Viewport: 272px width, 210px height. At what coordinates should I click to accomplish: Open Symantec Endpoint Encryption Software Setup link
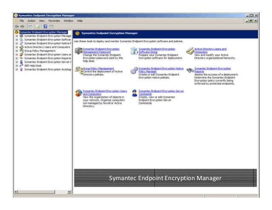[x=157, y=51]
